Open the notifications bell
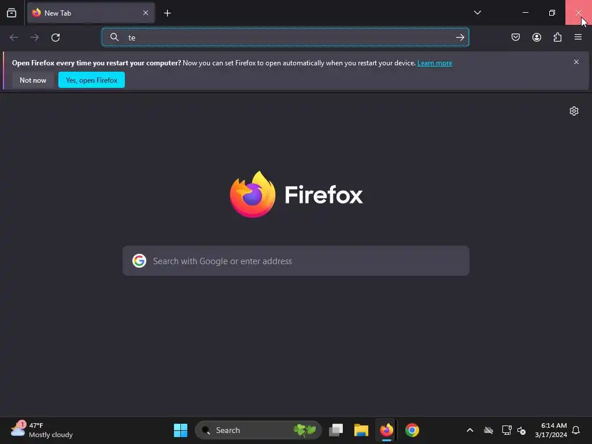 [x=576, y=430]
